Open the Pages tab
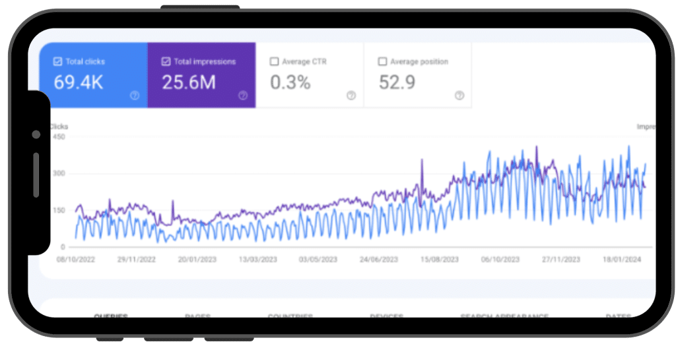 coord(198,317)
